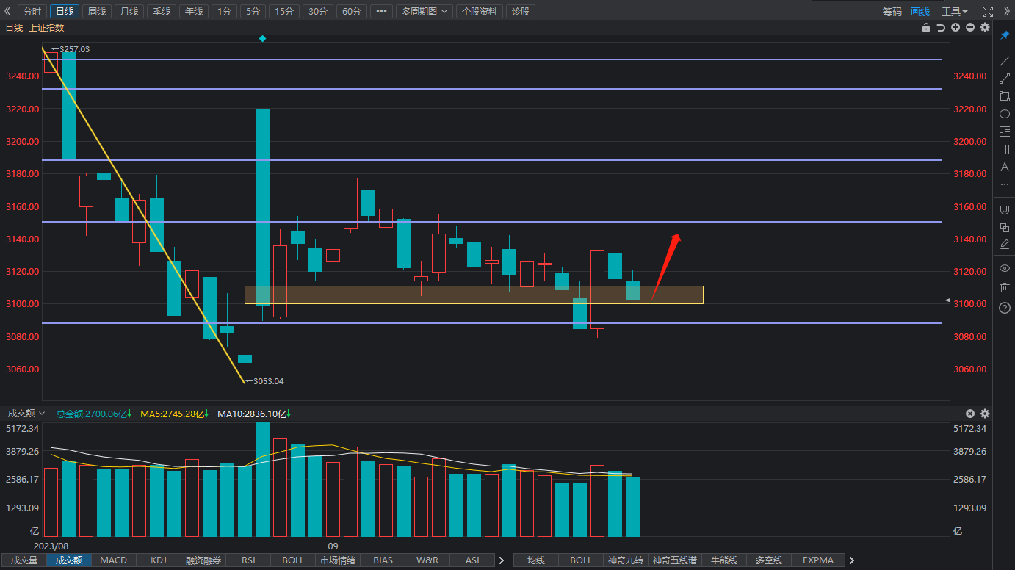Viewport: 1015px width, 570px height.
Task: Open the 多周期图 dropdown
Action: click(x=425, y=12)
